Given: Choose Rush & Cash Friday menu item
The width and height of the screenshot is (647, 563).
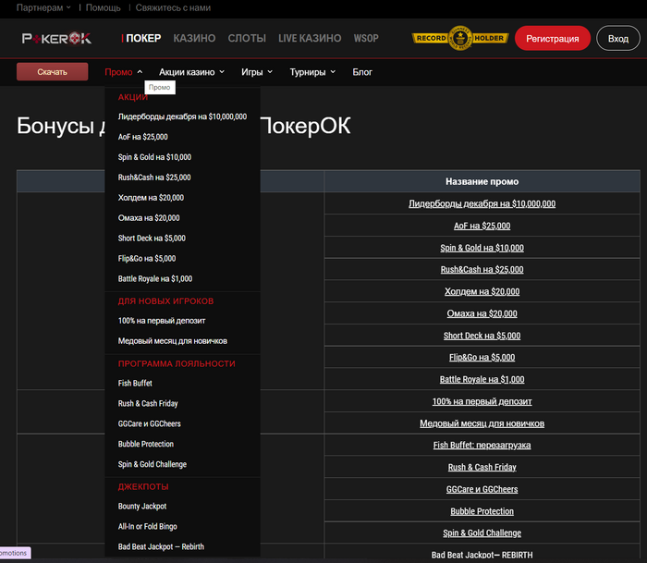Looking at the screenshot, I should (148, 403).
